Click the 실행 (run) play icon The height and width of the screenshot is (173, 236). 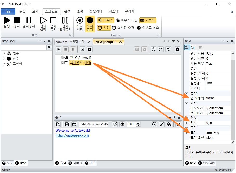[x=7, y=20]
